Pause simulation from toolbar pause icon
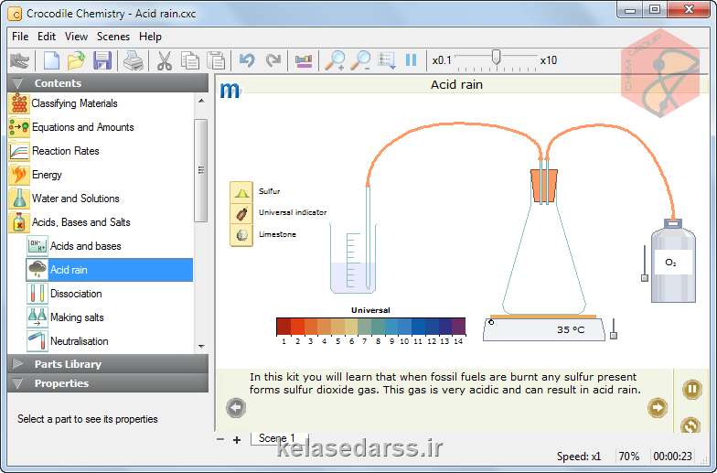717x473 pixels. click(412, 60)
